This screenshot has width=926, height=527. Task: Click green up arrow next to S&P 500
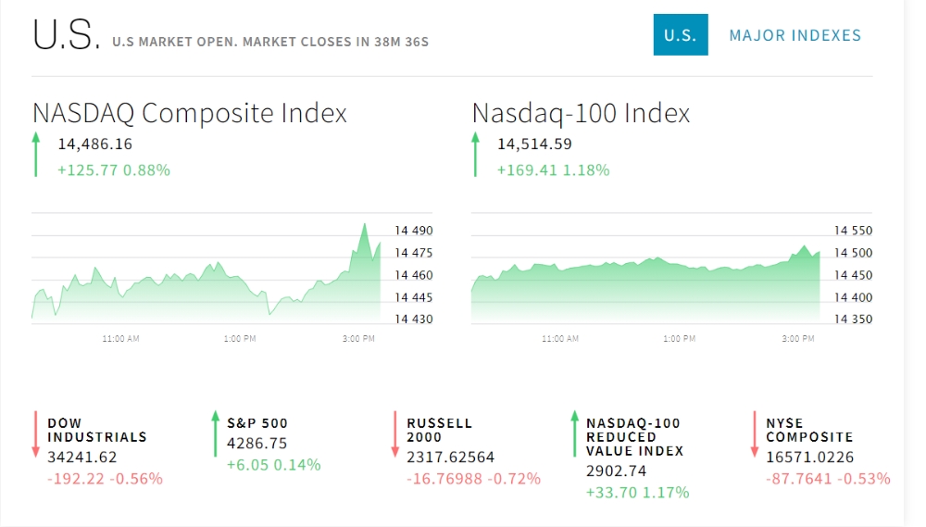pyautogui.click(x=216, y=433)
